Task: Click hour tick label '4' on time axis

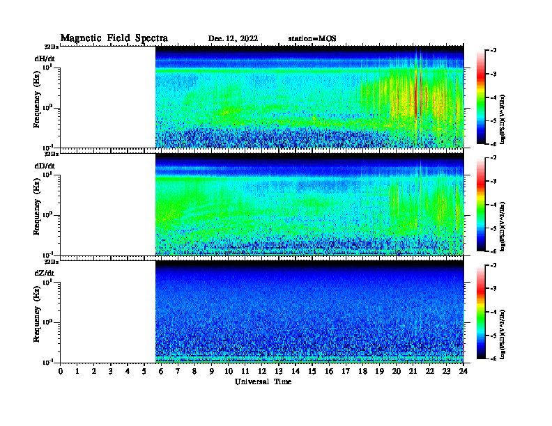Action: [x=128, y=371]
